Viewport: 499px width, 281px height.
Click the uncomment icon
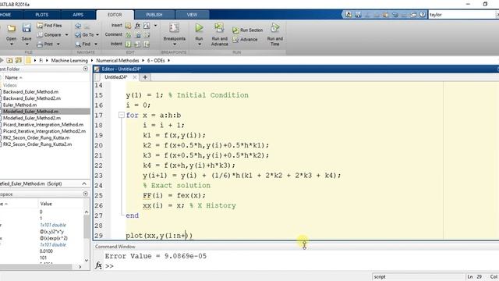[x=138, y=34]
